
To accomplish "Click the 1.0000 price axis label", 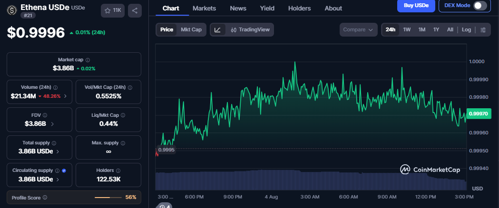I will (x=477, y=61).
